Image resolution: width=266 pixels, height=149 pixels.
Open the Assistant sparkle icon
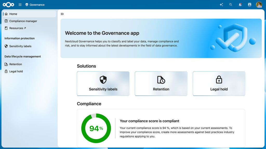click(221, 5)
